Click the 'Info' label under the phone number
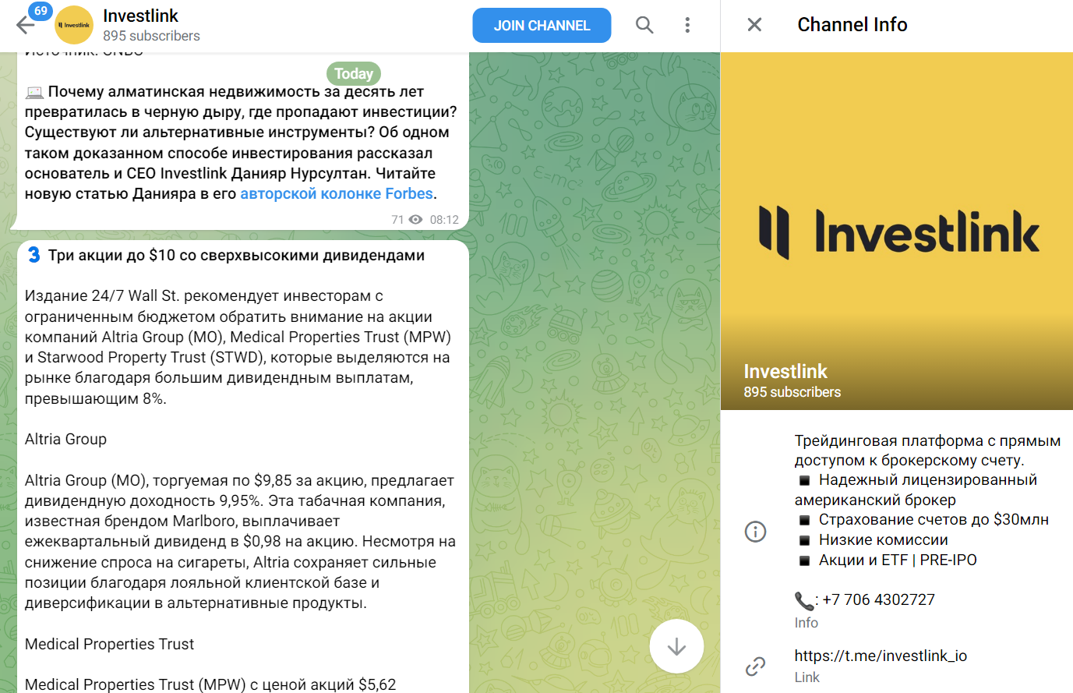This screenshot has width=1073, height=693. (x=807, y=623)
